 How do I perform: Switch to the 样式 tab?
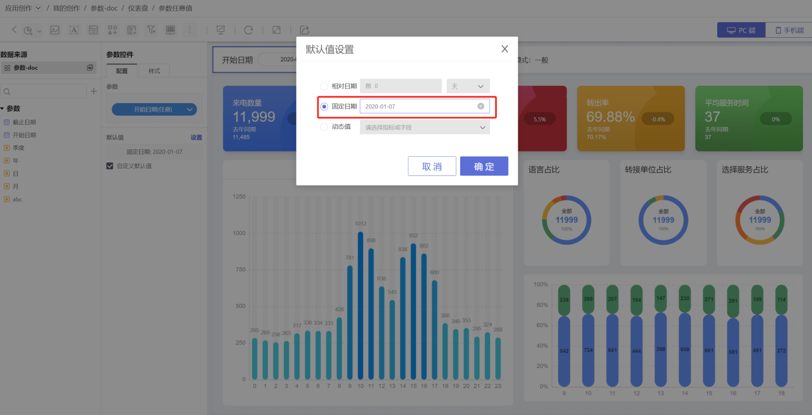(x=154, y=71)
